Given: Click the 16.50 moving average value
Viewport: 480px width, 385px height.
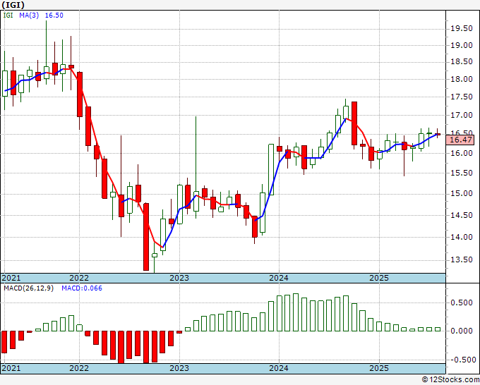Looking at the screenshot, I should (54, 16).
